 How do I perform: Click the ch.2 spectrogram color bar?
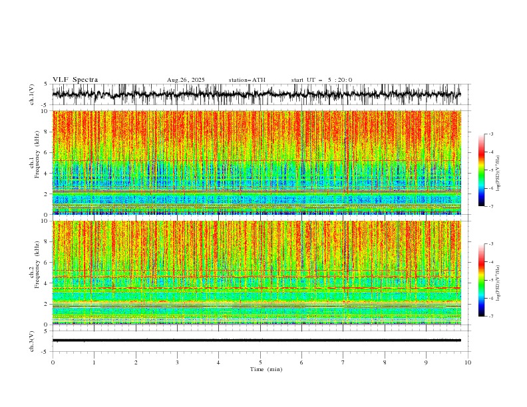481,280
